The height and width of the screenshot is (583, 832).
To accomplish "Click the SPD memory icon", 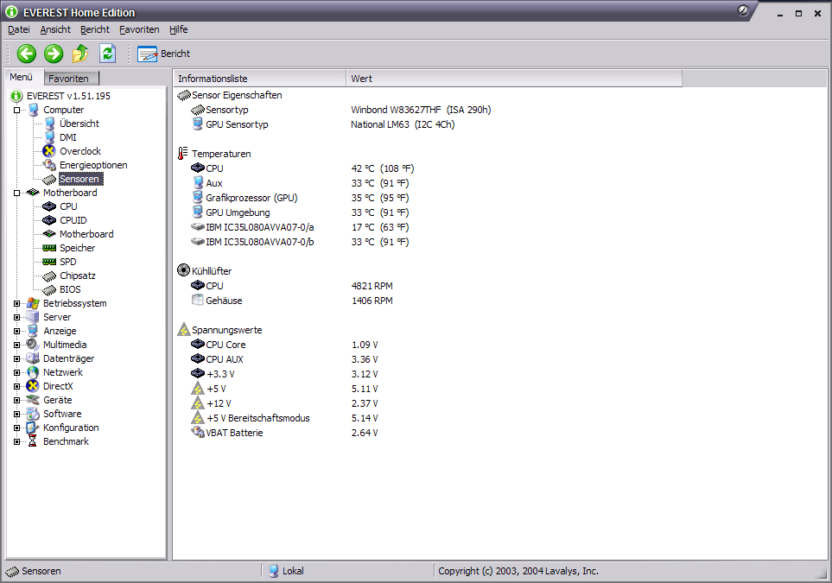I will pos(49,262).
